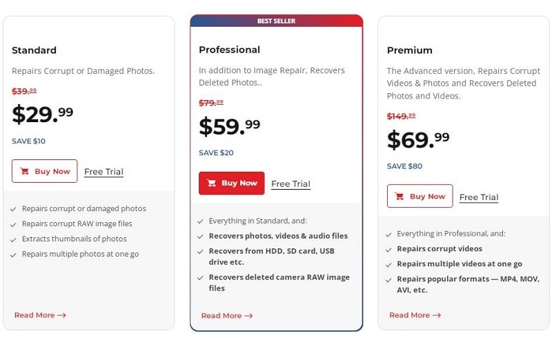Click checkmark beside Repairs corrupt videos
The width and height of the screenshot is (552, 338).
coord(388,250)
